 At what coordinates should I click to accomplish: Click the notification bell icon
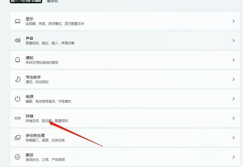coord(17,60)
